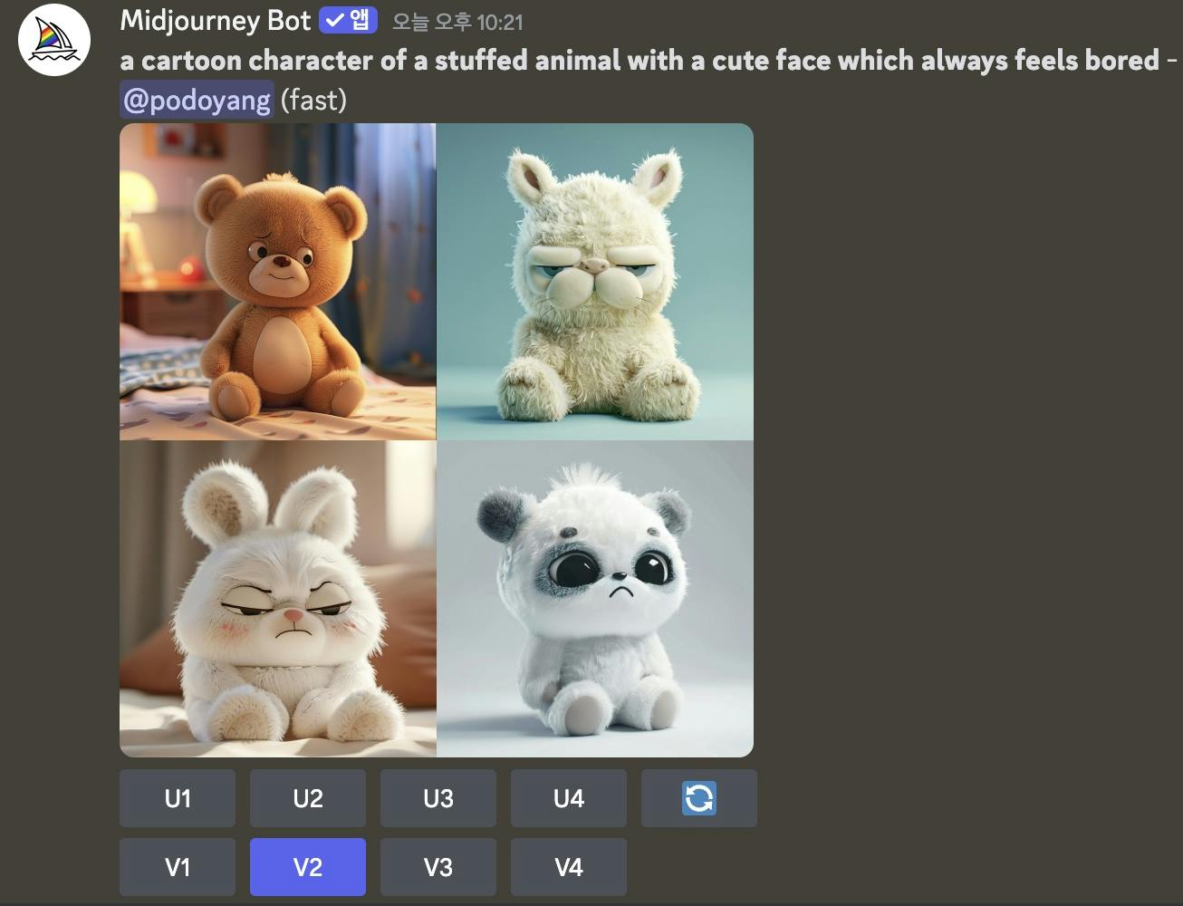Click the verified checkmark app badge
Screen dimensions: 1183x906
(x=349, y=20)
